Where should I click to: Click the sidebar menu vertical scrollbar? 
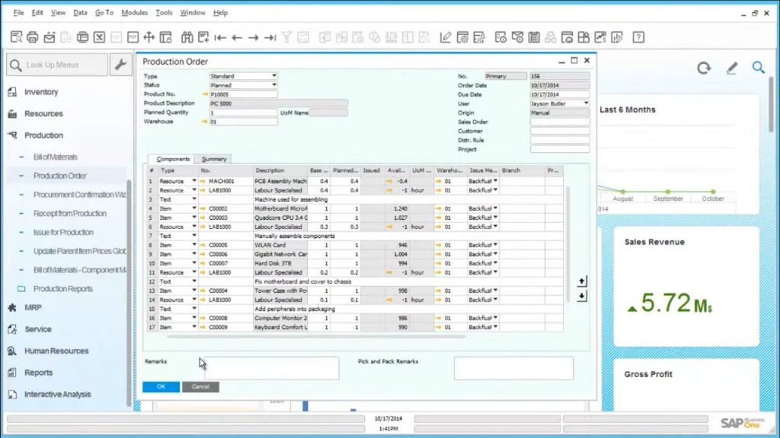point(129,293)
